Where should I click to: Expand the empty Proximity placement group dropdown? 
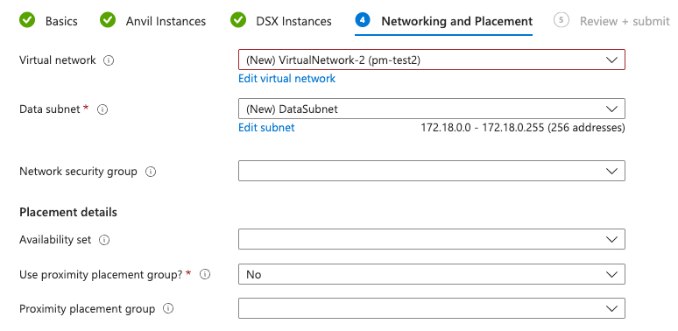[432, 308]
